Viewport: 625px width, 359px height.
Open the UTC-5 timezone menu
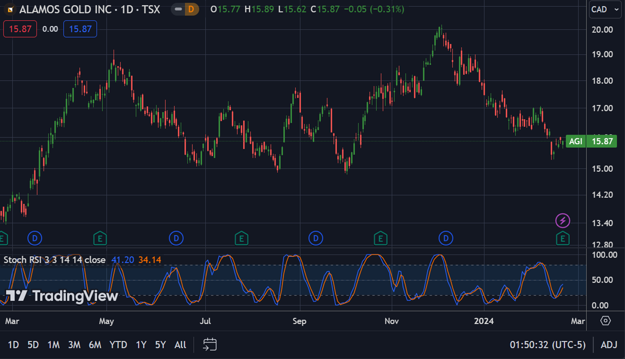coord(548,344)
